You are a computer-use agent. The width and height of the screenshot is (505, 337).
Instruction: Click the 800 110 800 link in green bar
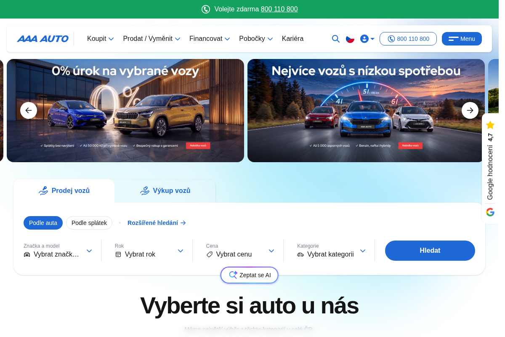coord(279,9)
